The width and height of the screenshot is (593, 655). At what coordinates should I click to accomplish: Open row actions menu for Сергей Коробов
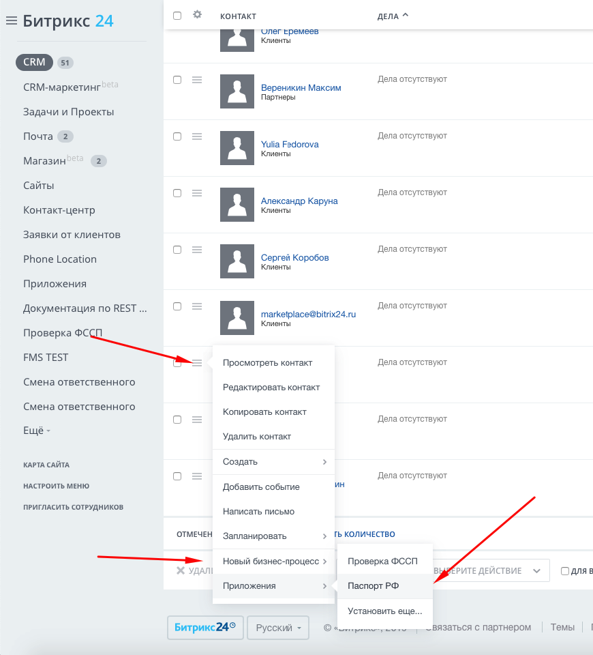point(197,250)
